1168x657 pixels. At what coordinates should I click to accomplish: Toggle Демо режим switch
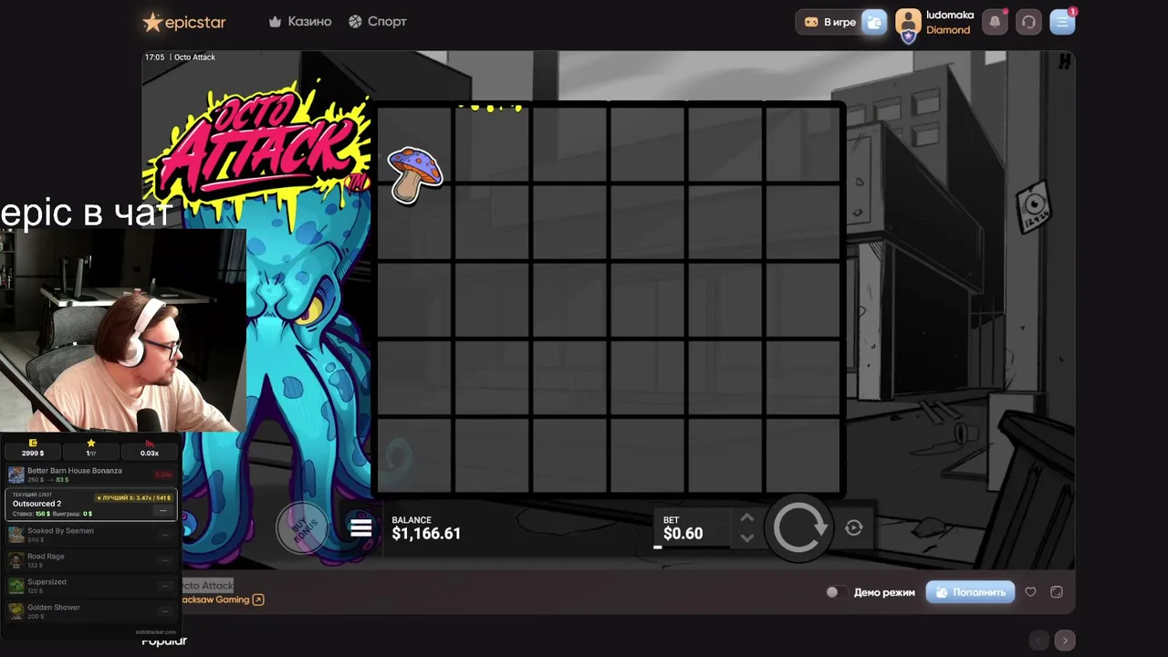(835, 592)
